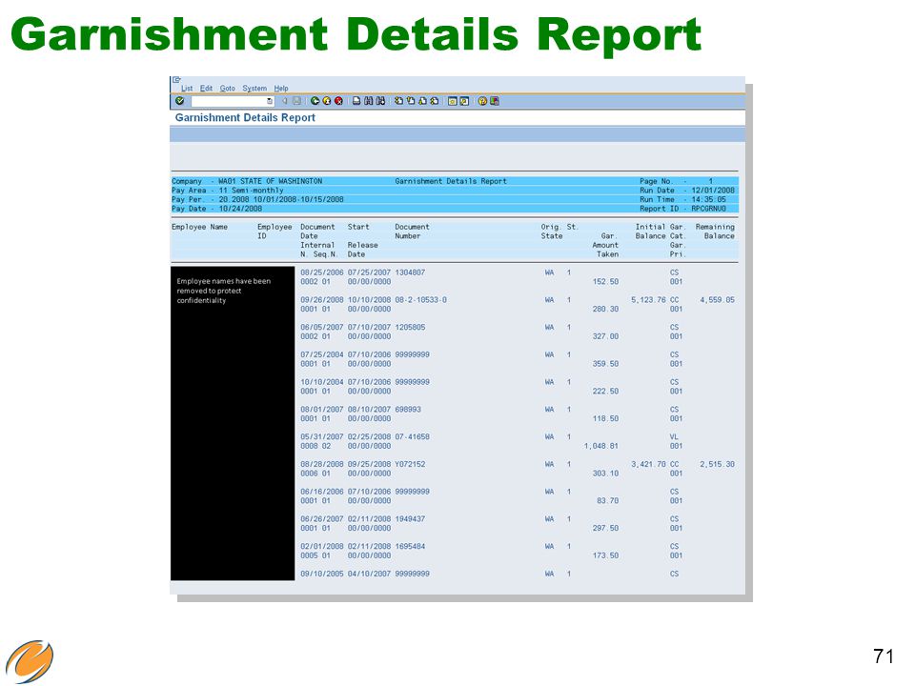Click the green Enter checkmark icon

pyautogui.click(x=180, y=101)
